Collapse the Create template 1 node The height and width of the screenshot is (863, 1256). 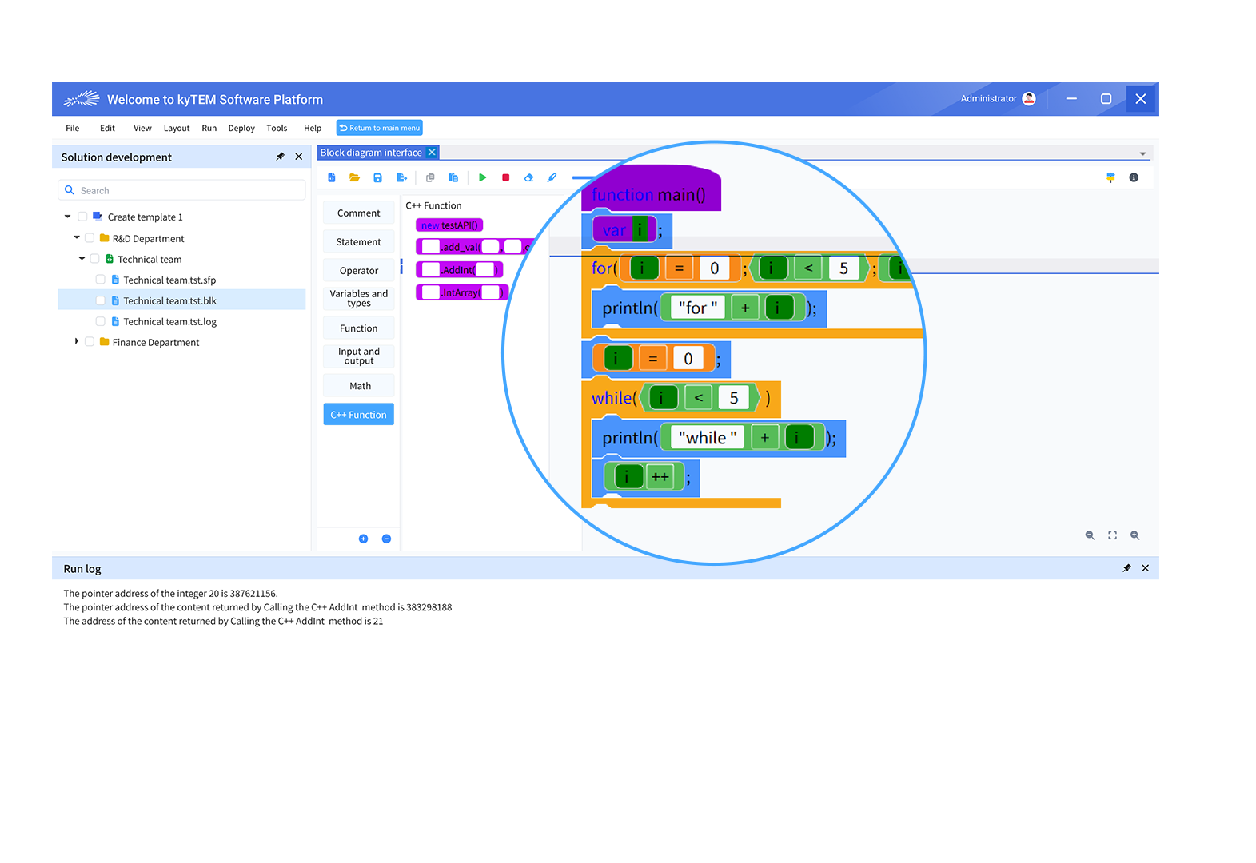(x=68, y=217)
